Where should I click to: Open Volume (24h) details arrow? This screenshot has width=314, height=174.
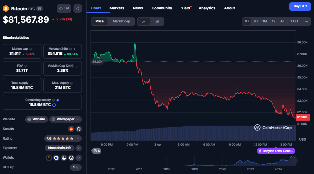click(75, 49)
